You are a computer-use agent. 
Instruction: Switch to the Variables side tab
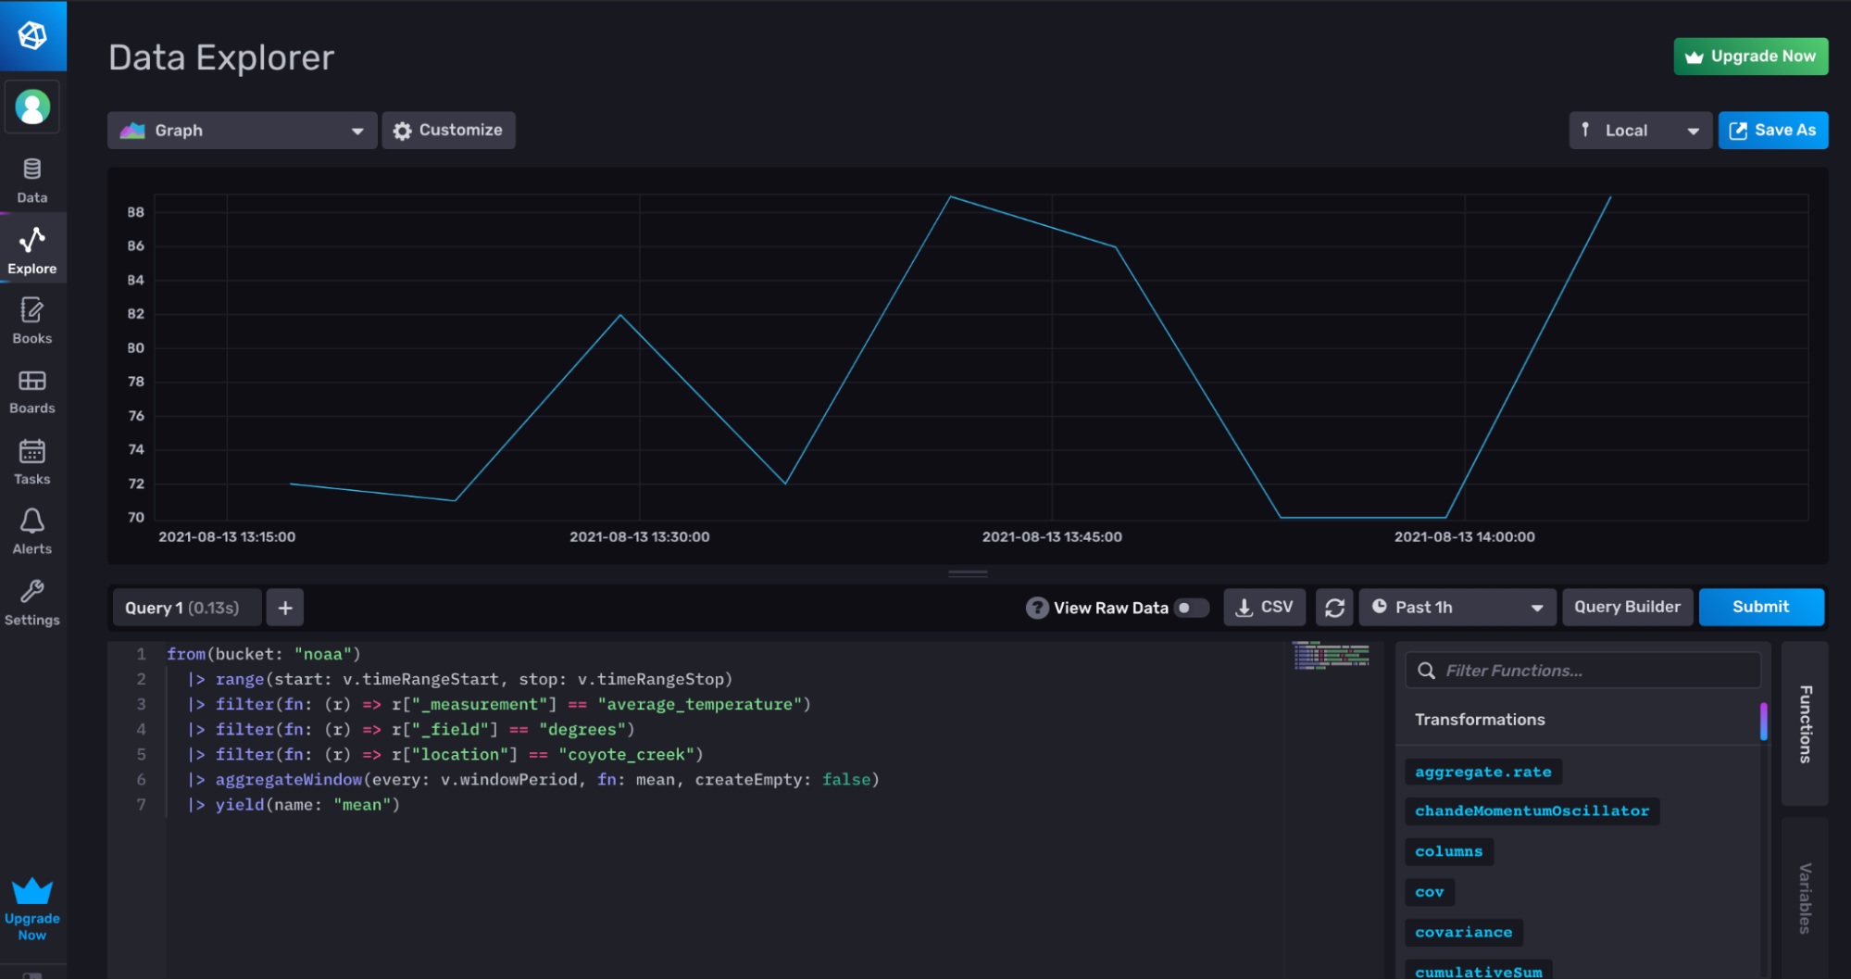point(1805,898)
